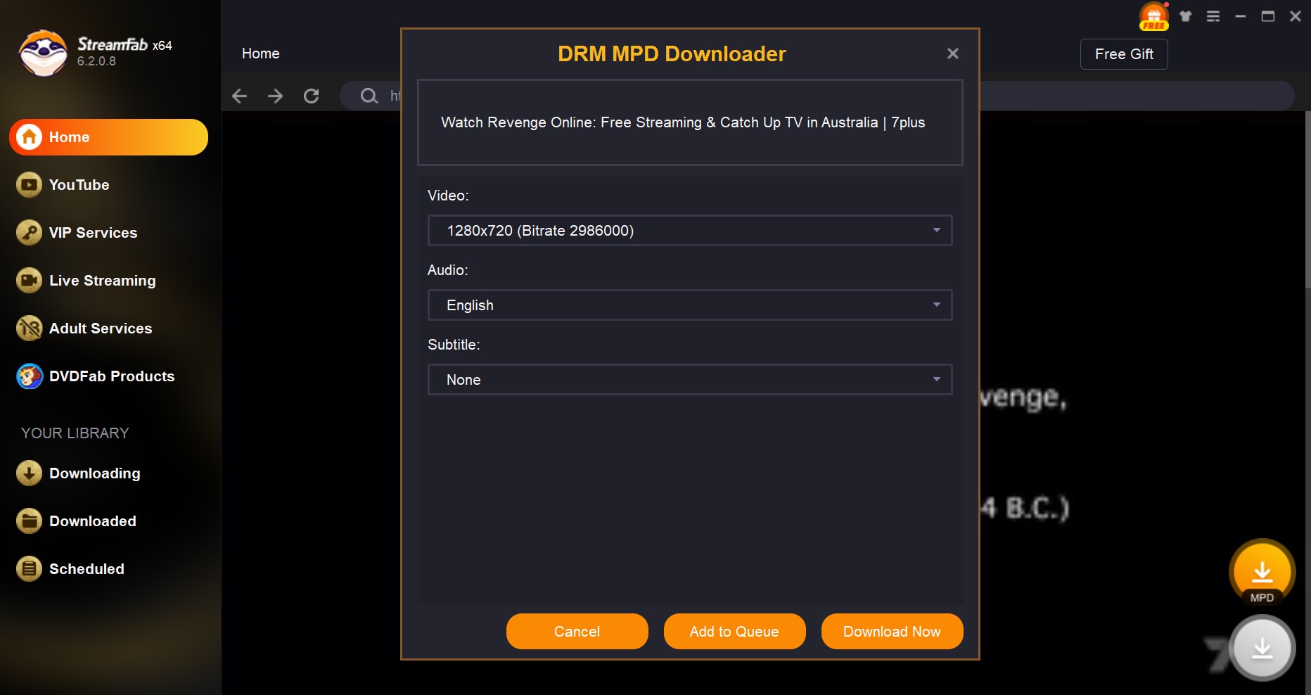
Task: Click the Cancel button
Action: pyautogui.click(x=577, y=632)
